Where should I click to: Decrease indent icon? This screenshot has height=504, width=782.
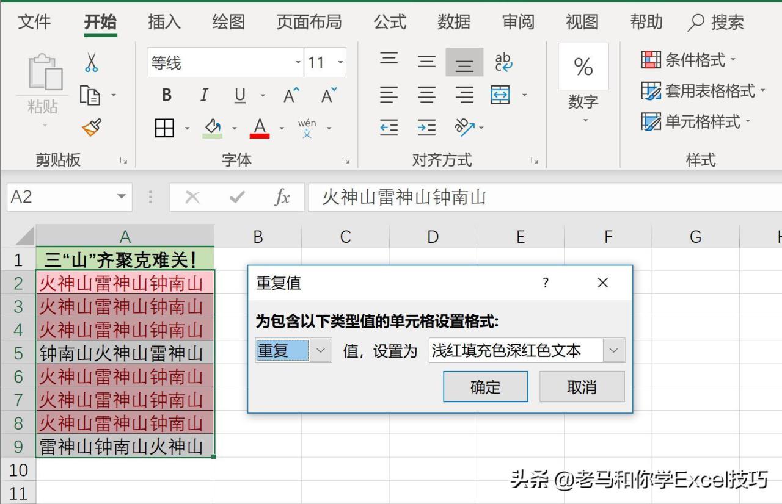click(x=389, y=128)
